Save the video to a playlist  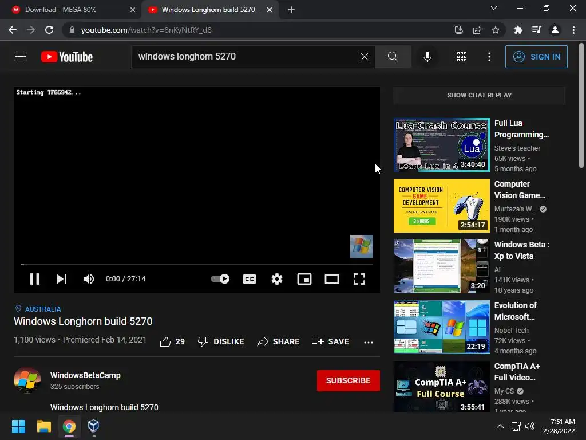pyautogui.click(x=330, y=341)
